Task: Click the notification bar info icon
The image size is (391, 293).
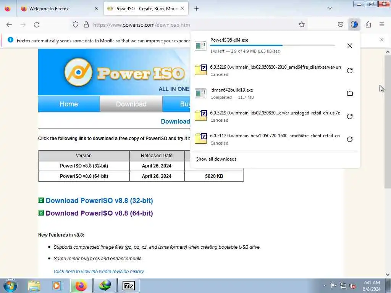Action: pos(10,40)
